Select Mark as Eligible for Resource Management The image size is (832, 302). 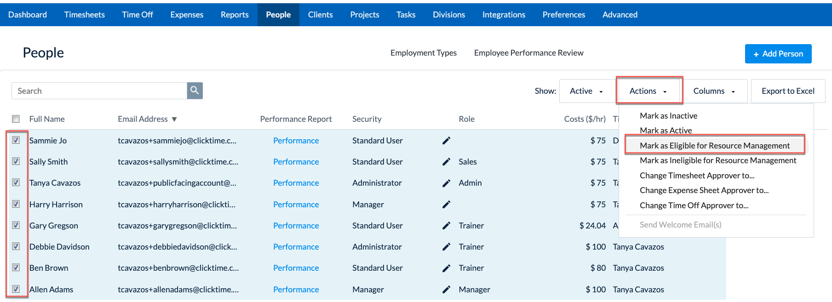715,146
